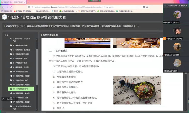The width and height of the screenshot is (189, 113).
Task: Select the 初赛学习资料 browser tab
Action: [x=13, y=2]
